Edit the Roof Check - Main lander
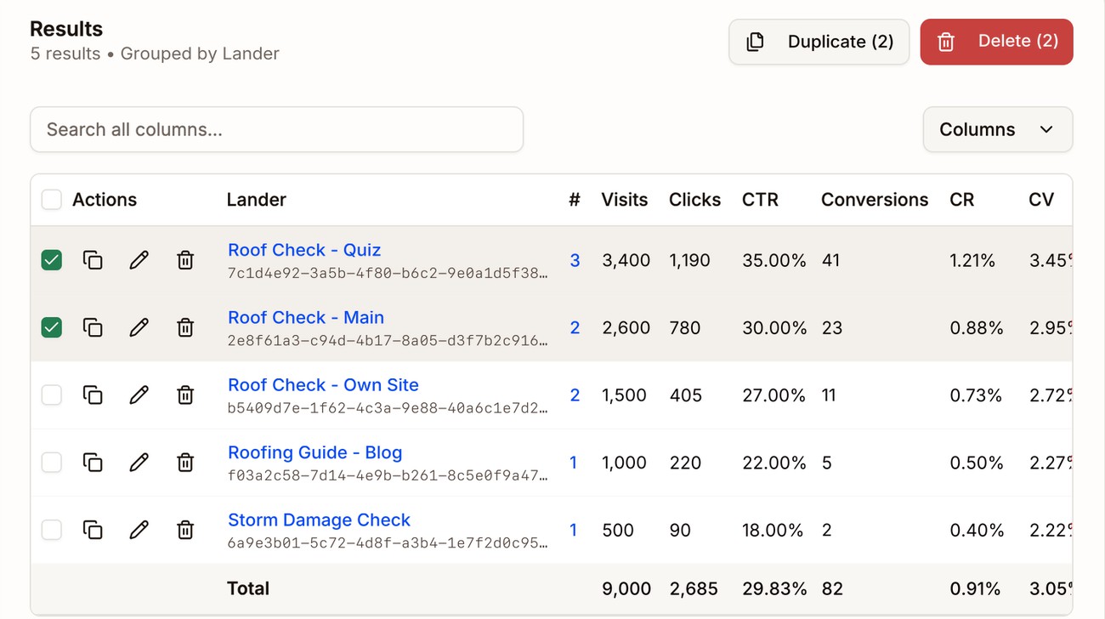 pos(139,327)
